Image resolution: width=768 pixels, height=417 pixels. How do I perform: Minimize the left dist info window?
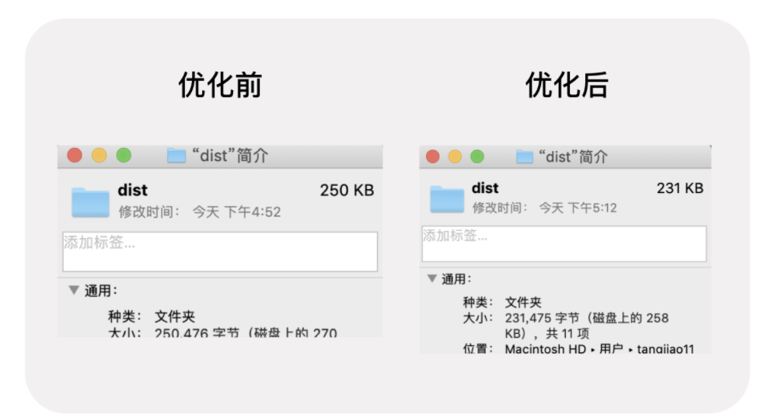99,156
